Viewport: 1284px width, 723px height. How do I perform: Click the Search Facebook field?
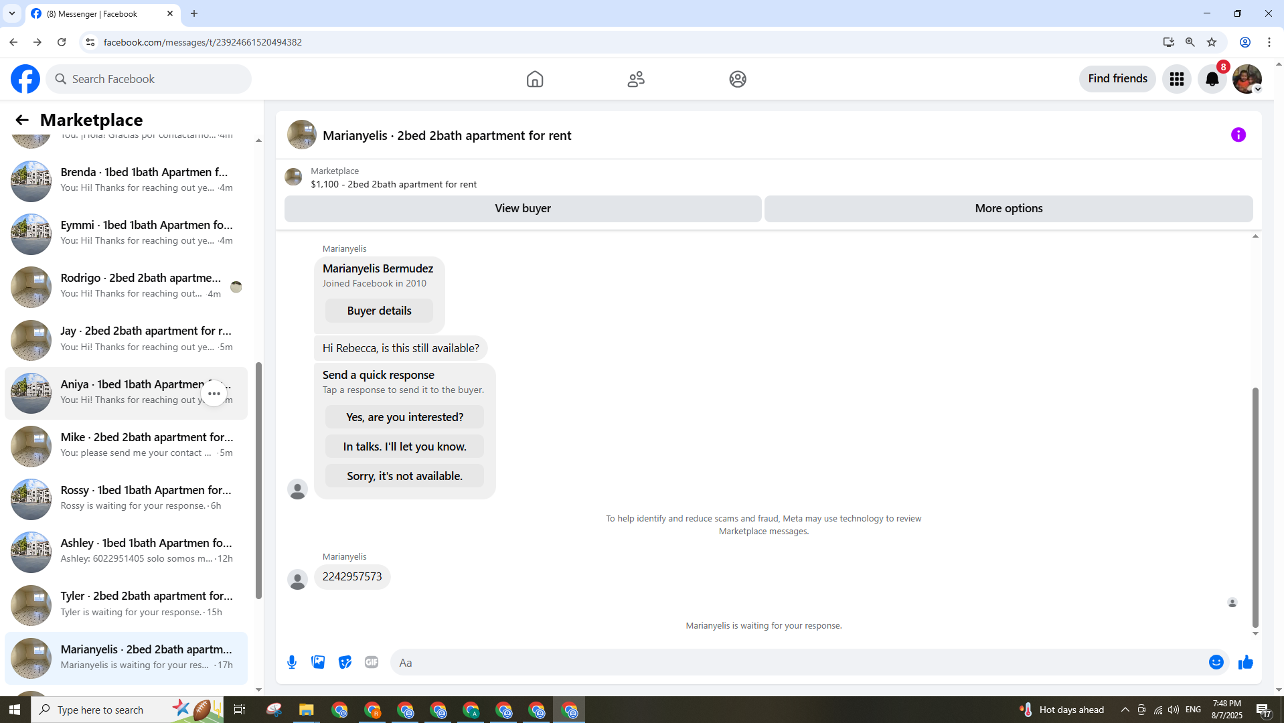pyautogui.click(x=149, y=79)
